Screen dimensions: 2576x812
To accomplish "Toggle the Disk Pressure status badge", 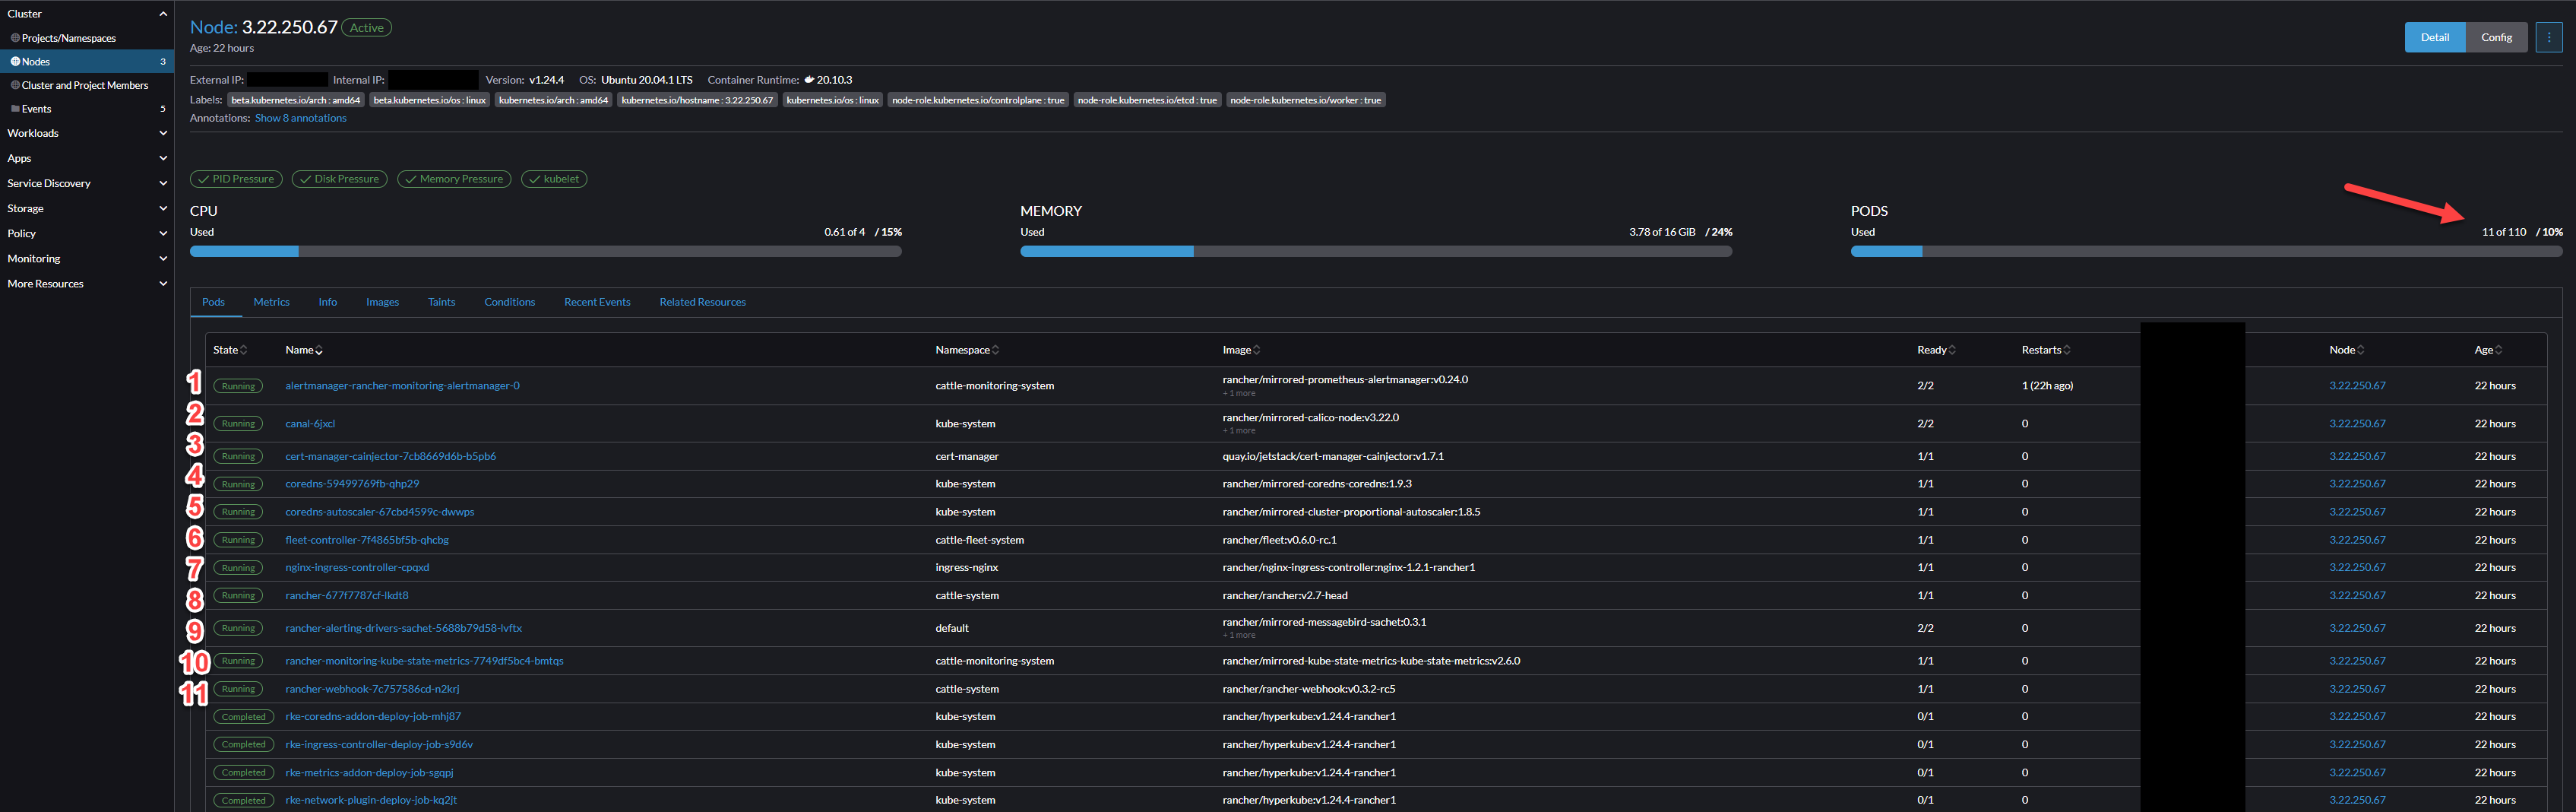I will click(339, 178).
